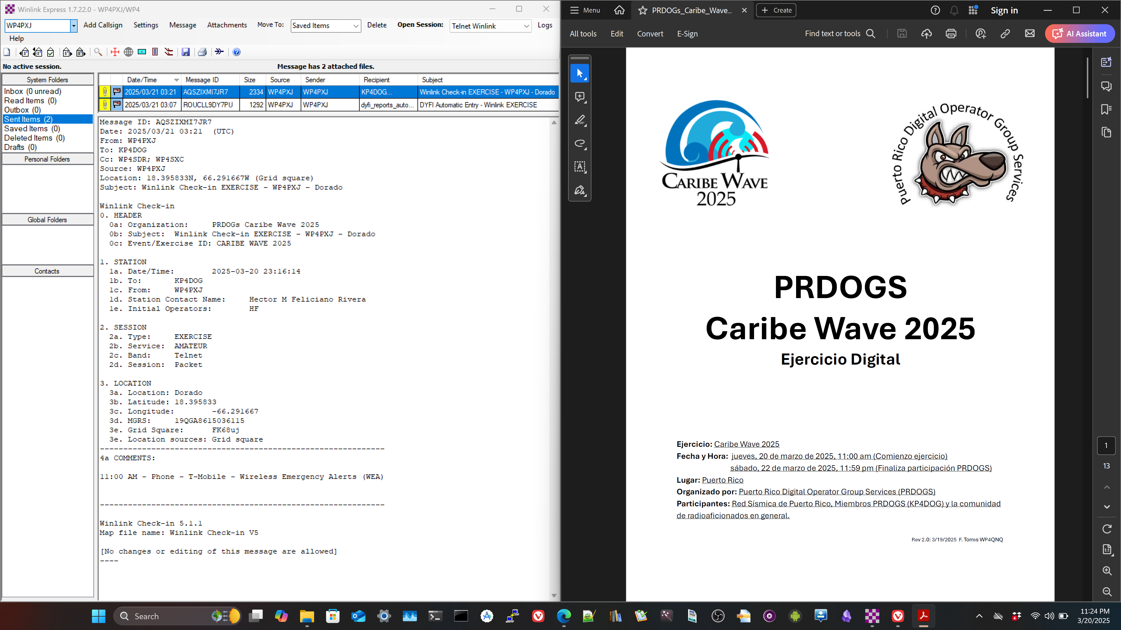Open the Convert tab in Acrobat
1121x630 pixels.
650,34
